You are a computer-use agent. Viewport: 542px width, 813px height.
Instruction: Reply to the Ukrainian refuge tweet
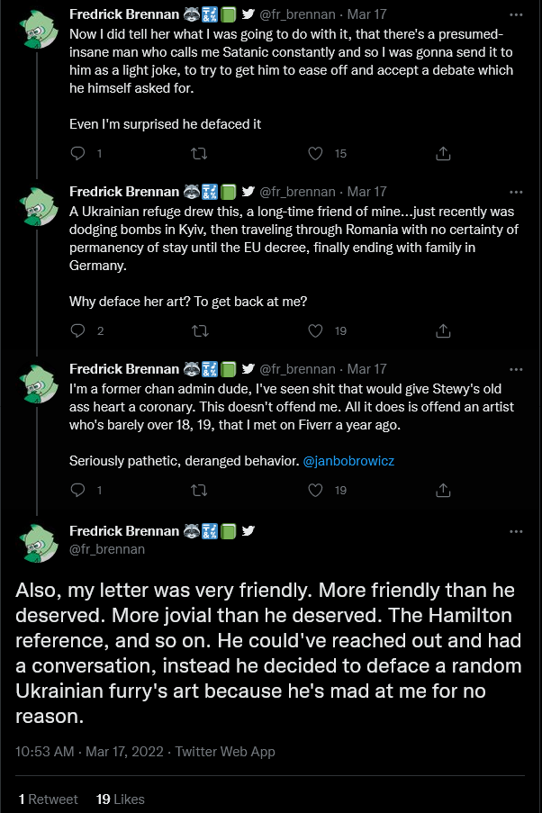tap(77, 330)
